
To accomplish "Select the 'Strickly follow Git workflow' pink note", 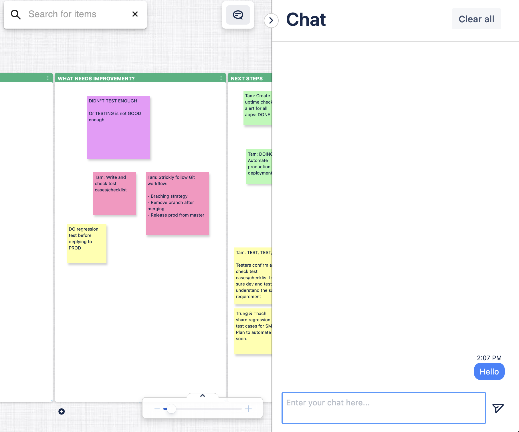I will [x=177, y=203].
